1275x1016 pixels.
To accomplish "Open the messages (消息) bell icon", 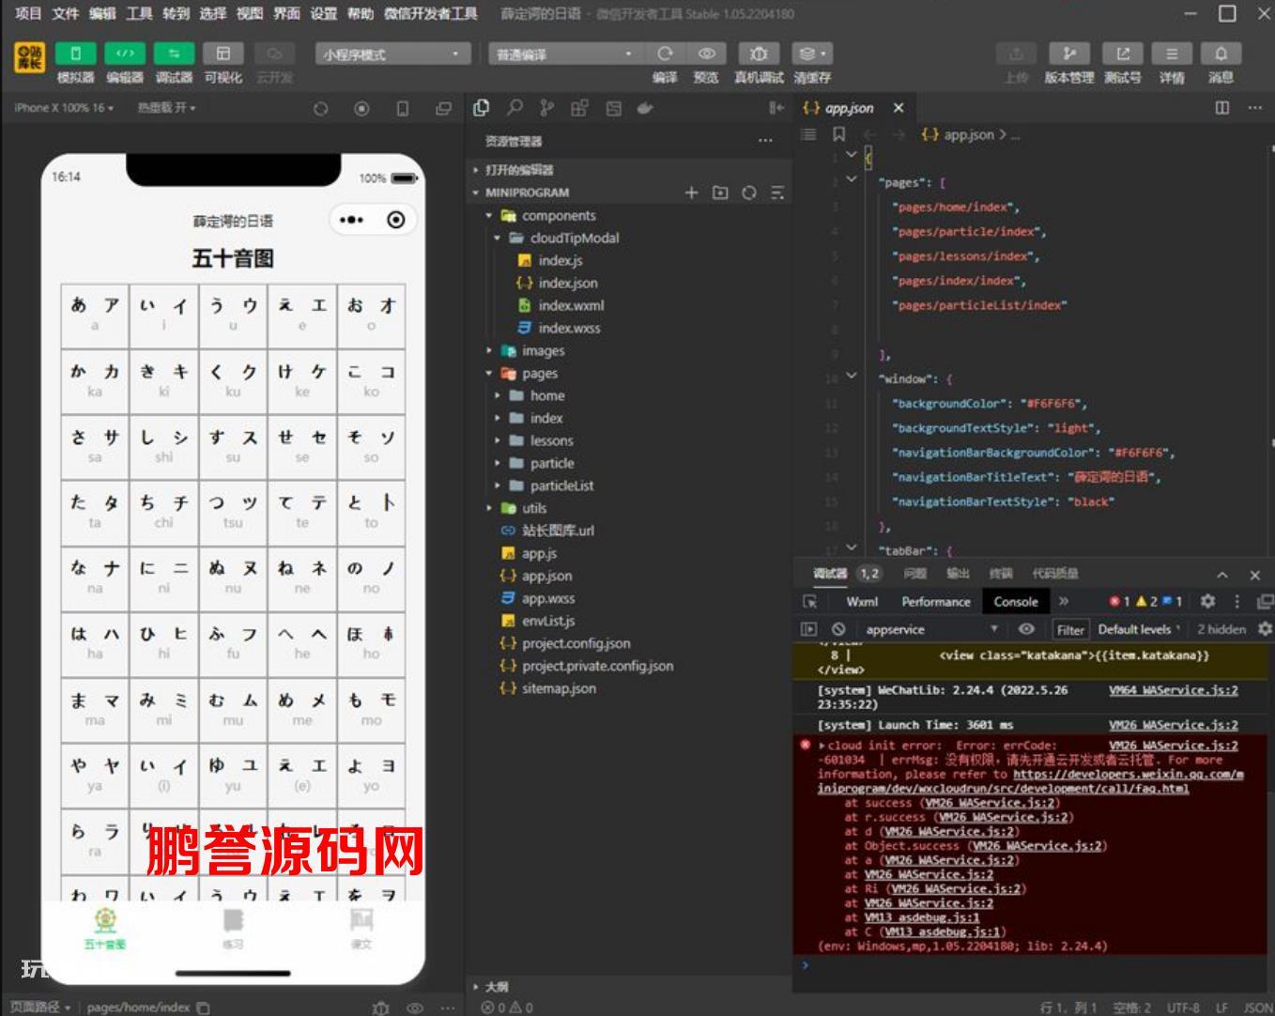I will click(x=1221, y=54).
